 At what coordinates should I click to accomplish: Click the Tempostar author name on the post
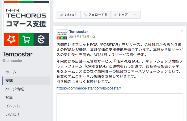click(79, 32)
